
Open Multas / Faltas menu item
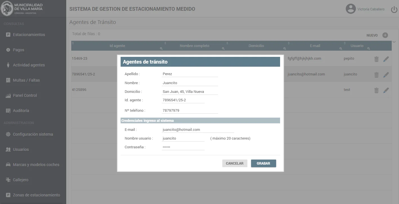pyautogui.click(x=26, y=80)
